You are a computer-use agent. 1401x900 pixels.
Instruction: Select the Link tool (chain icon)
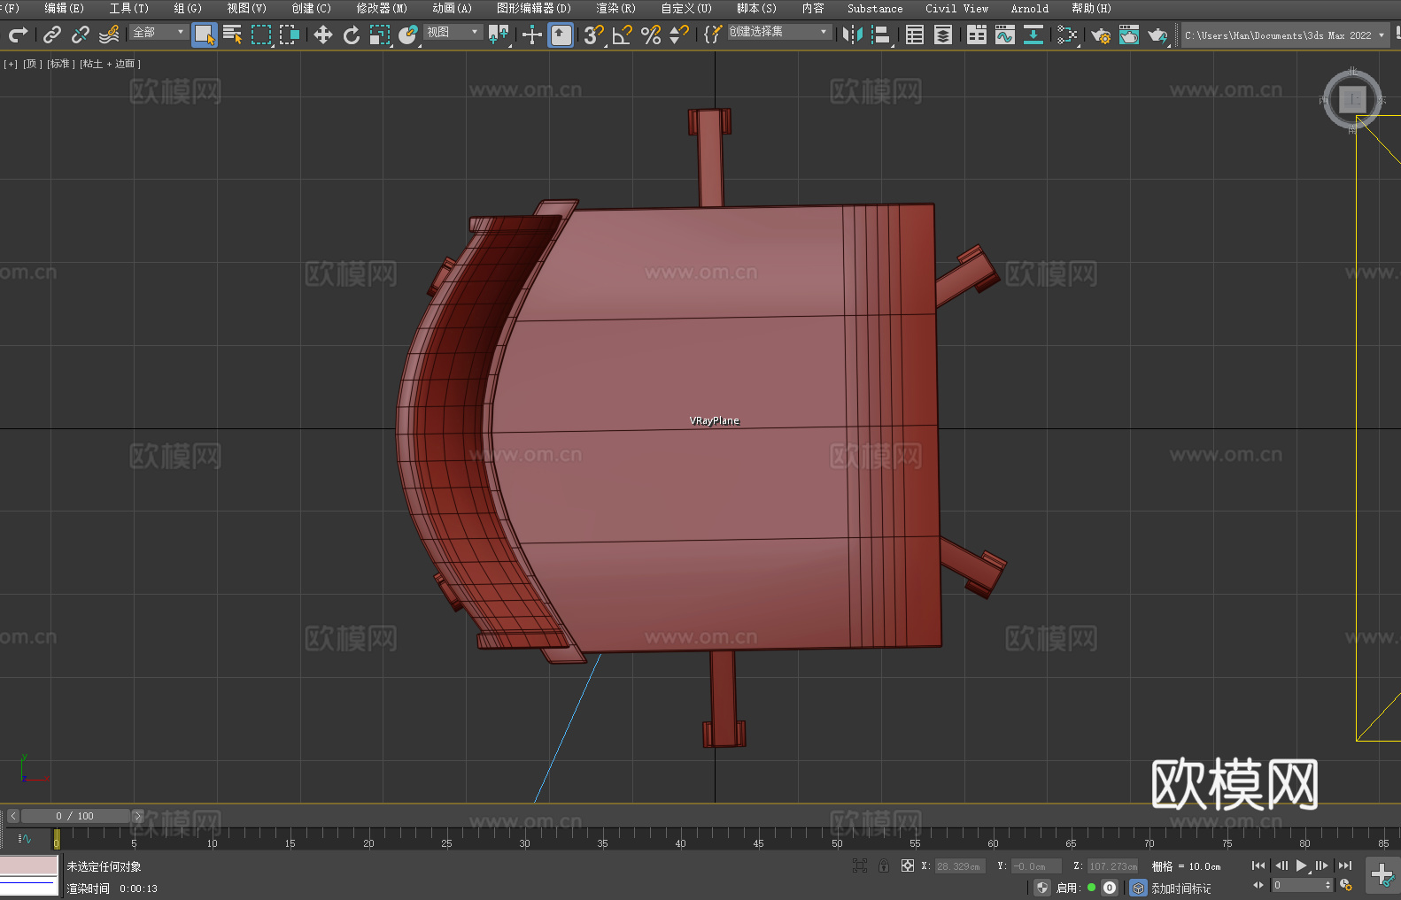coord(52,35)
